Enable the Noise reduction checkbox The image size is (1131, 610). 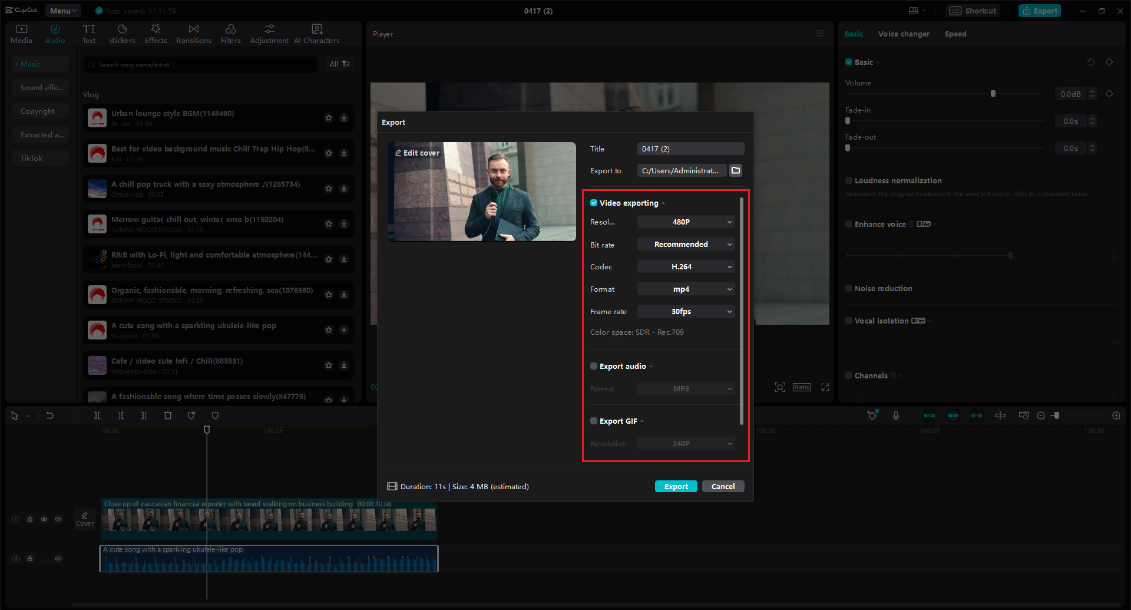coord(849,288)
